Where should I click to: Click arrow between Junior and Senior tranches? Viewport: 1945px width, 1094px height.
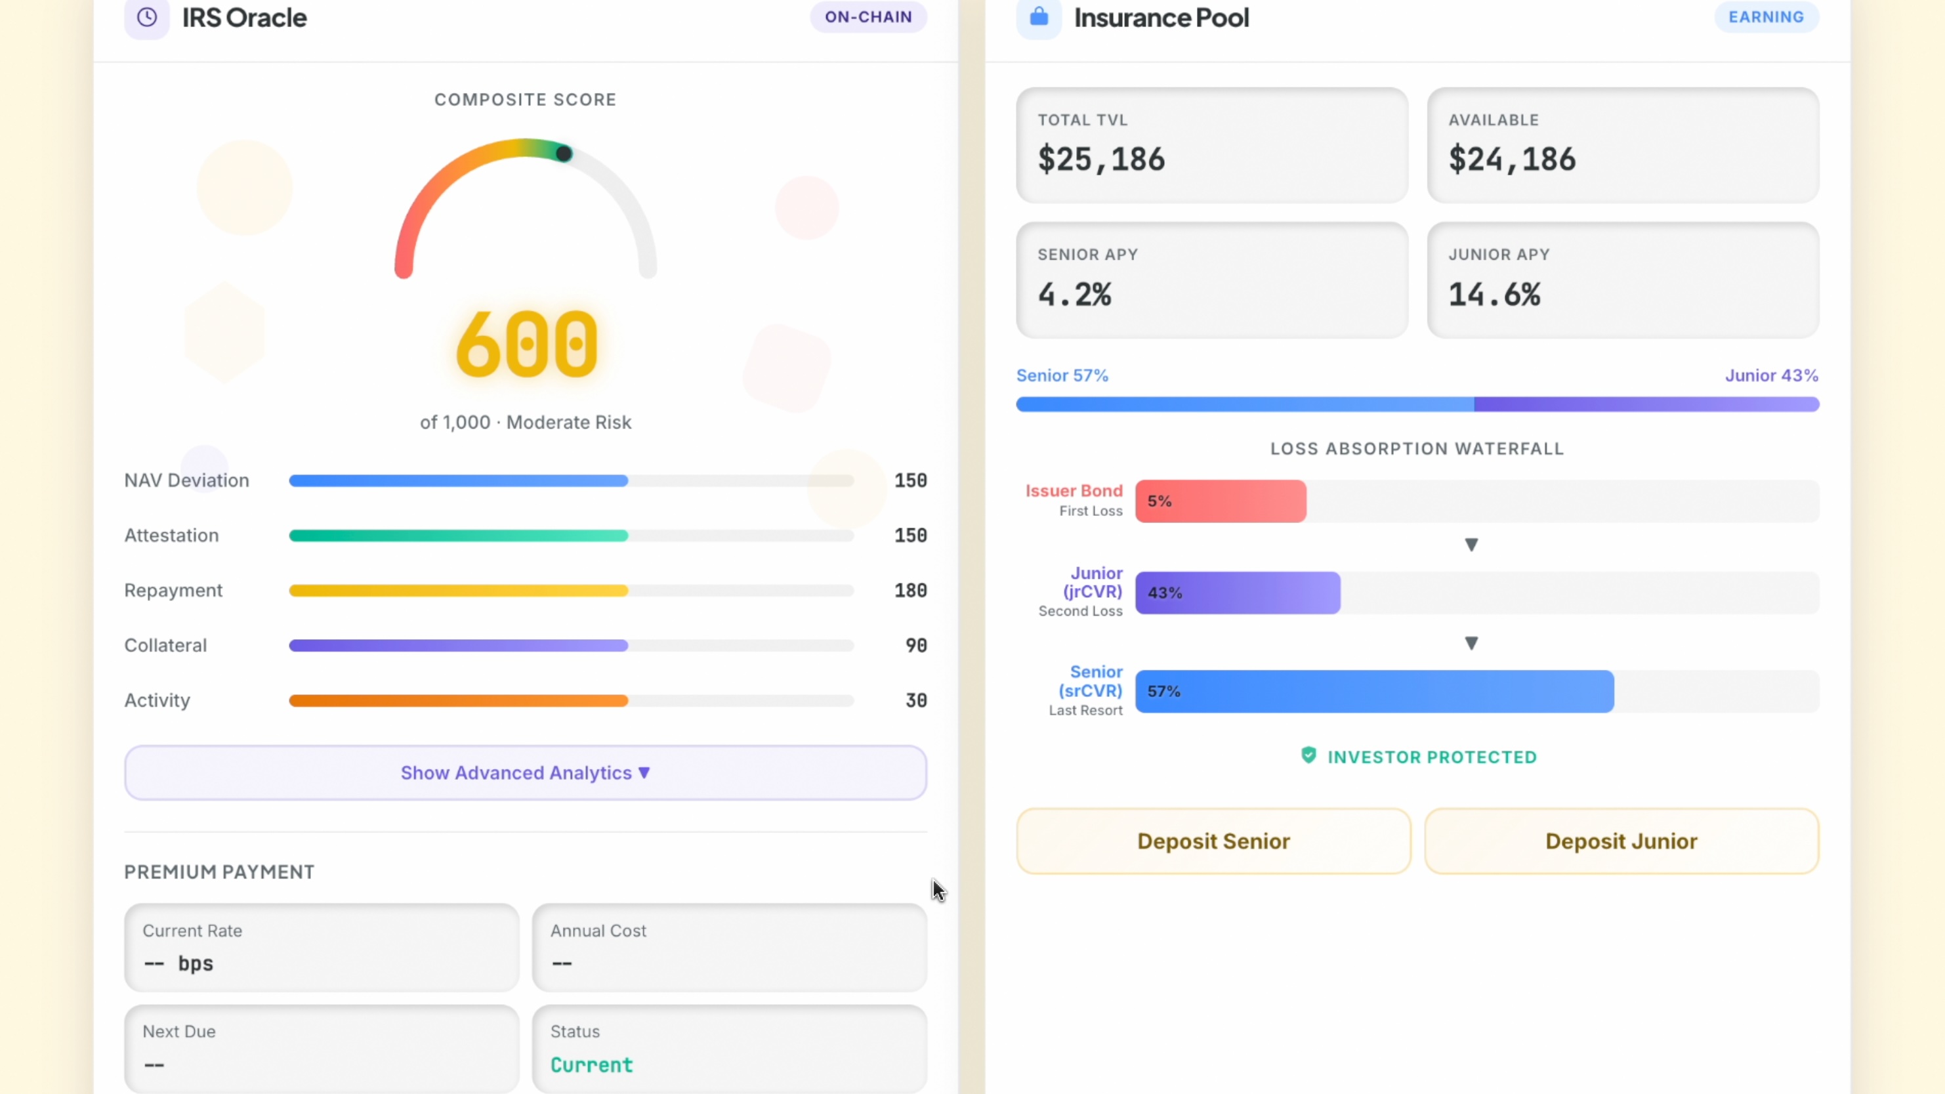click(x=1471, y=643)
